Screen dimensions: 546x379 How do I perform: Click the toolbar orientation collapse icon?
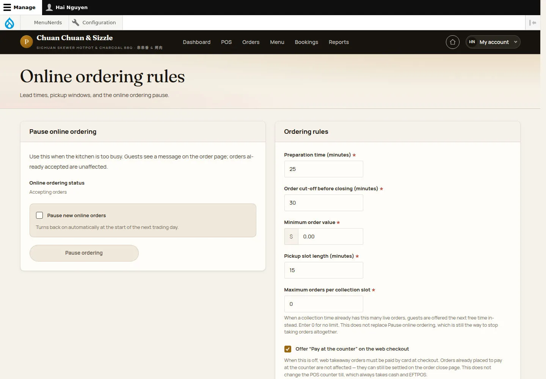click(x=533, y=23)
